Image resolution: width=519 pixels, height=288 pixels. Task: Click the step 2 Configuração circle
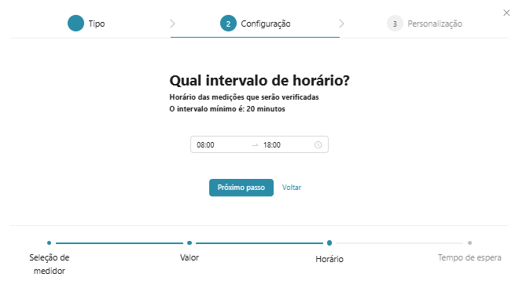(x=228, y=24)
